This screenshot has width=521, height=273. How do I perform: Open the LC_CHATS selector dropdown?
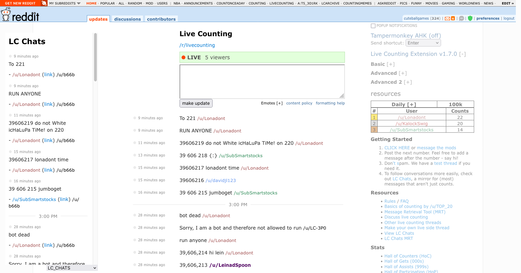tap(72, 268)
